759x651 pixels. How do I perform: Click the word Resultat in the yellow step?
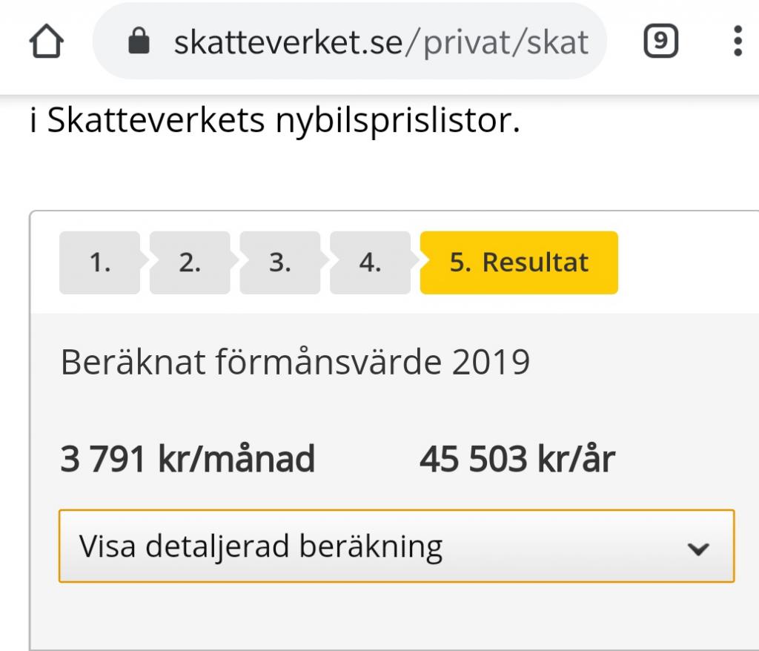535,262
